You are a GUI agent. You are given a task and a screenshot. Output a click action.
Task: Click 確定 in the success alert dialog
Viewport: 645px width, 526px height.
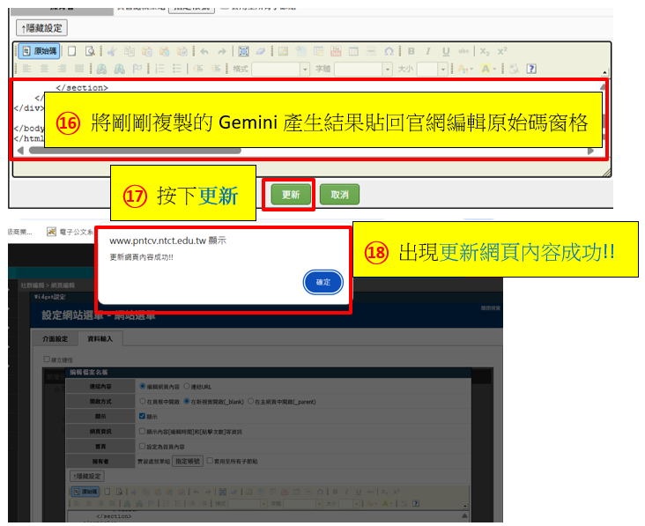point(322,282)
